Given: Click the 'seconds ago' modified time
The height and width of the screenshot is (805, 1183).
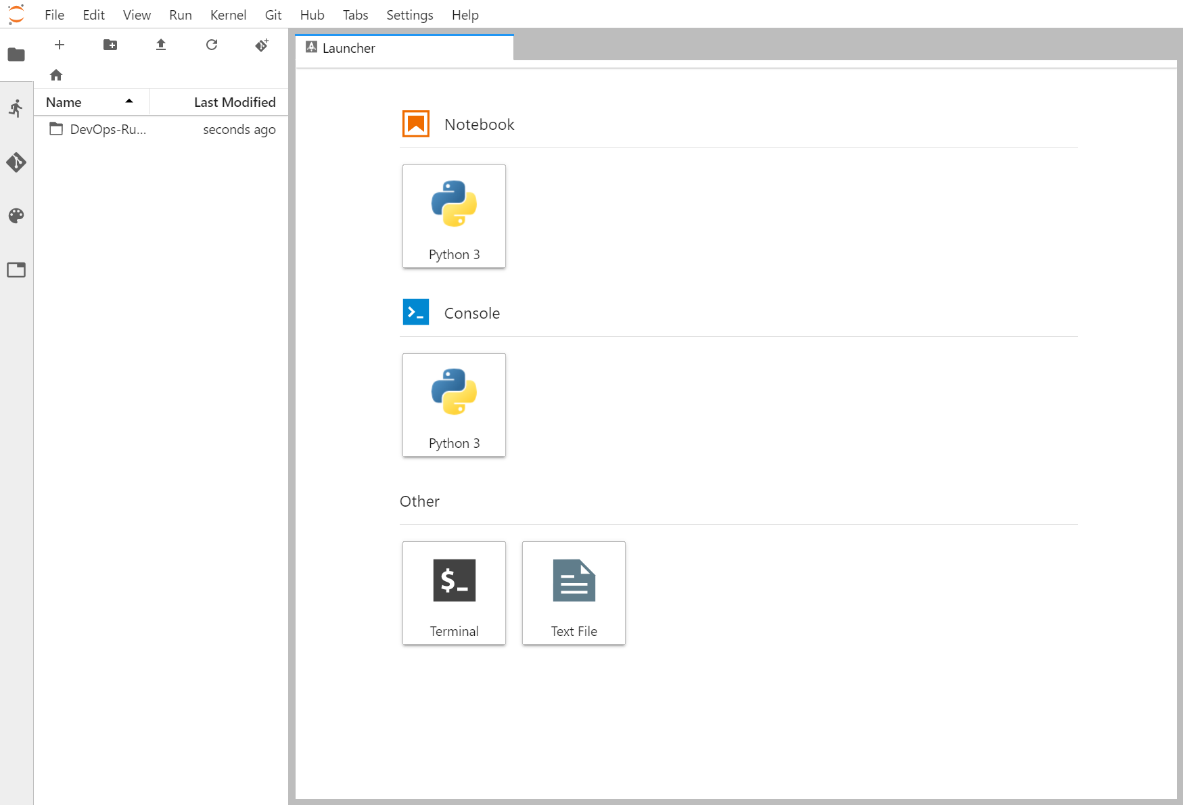Looking at the screenshot, I should pyautogui.click(x=239, y=129).
